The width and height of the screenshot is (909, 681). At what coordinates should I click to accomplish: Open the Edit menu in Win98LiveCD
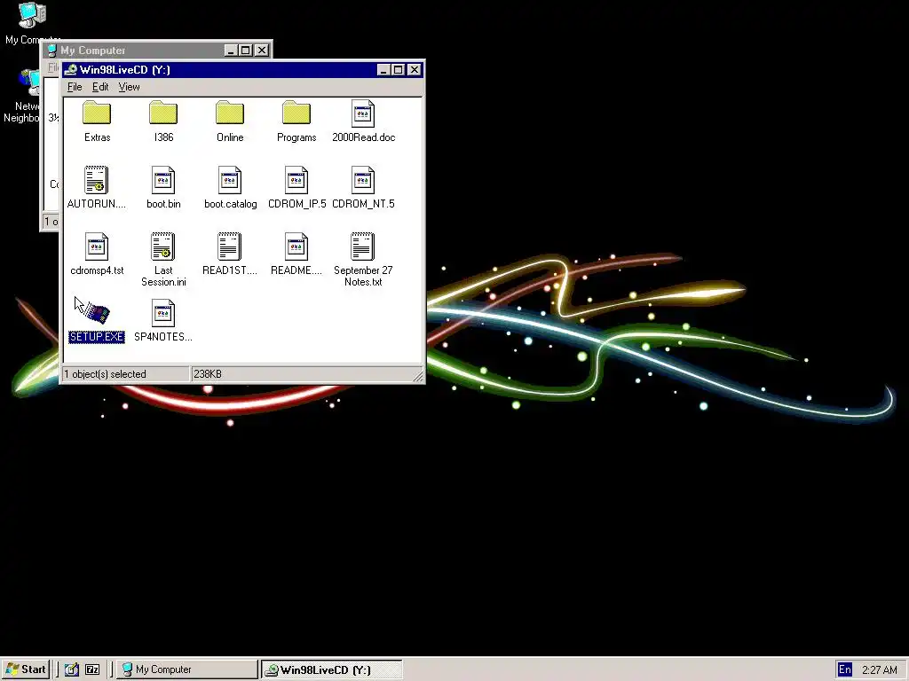(100, 87)
